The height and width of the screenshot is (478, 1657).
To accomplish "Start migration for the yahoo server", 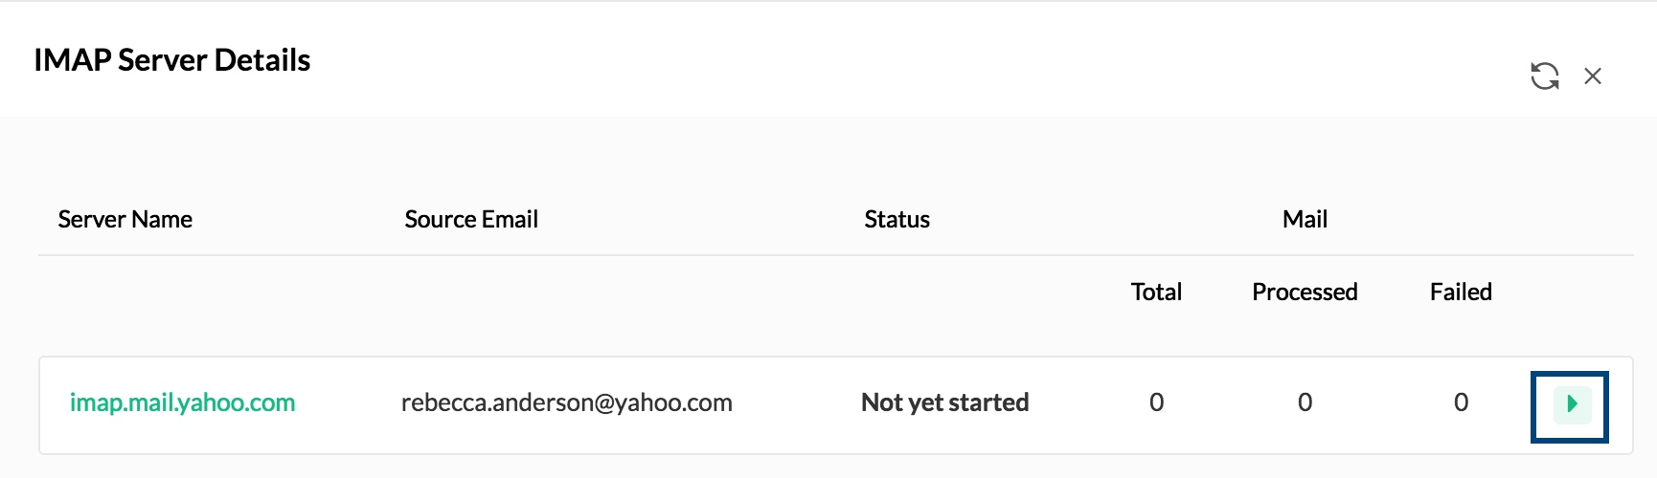I will [1571, 404].
